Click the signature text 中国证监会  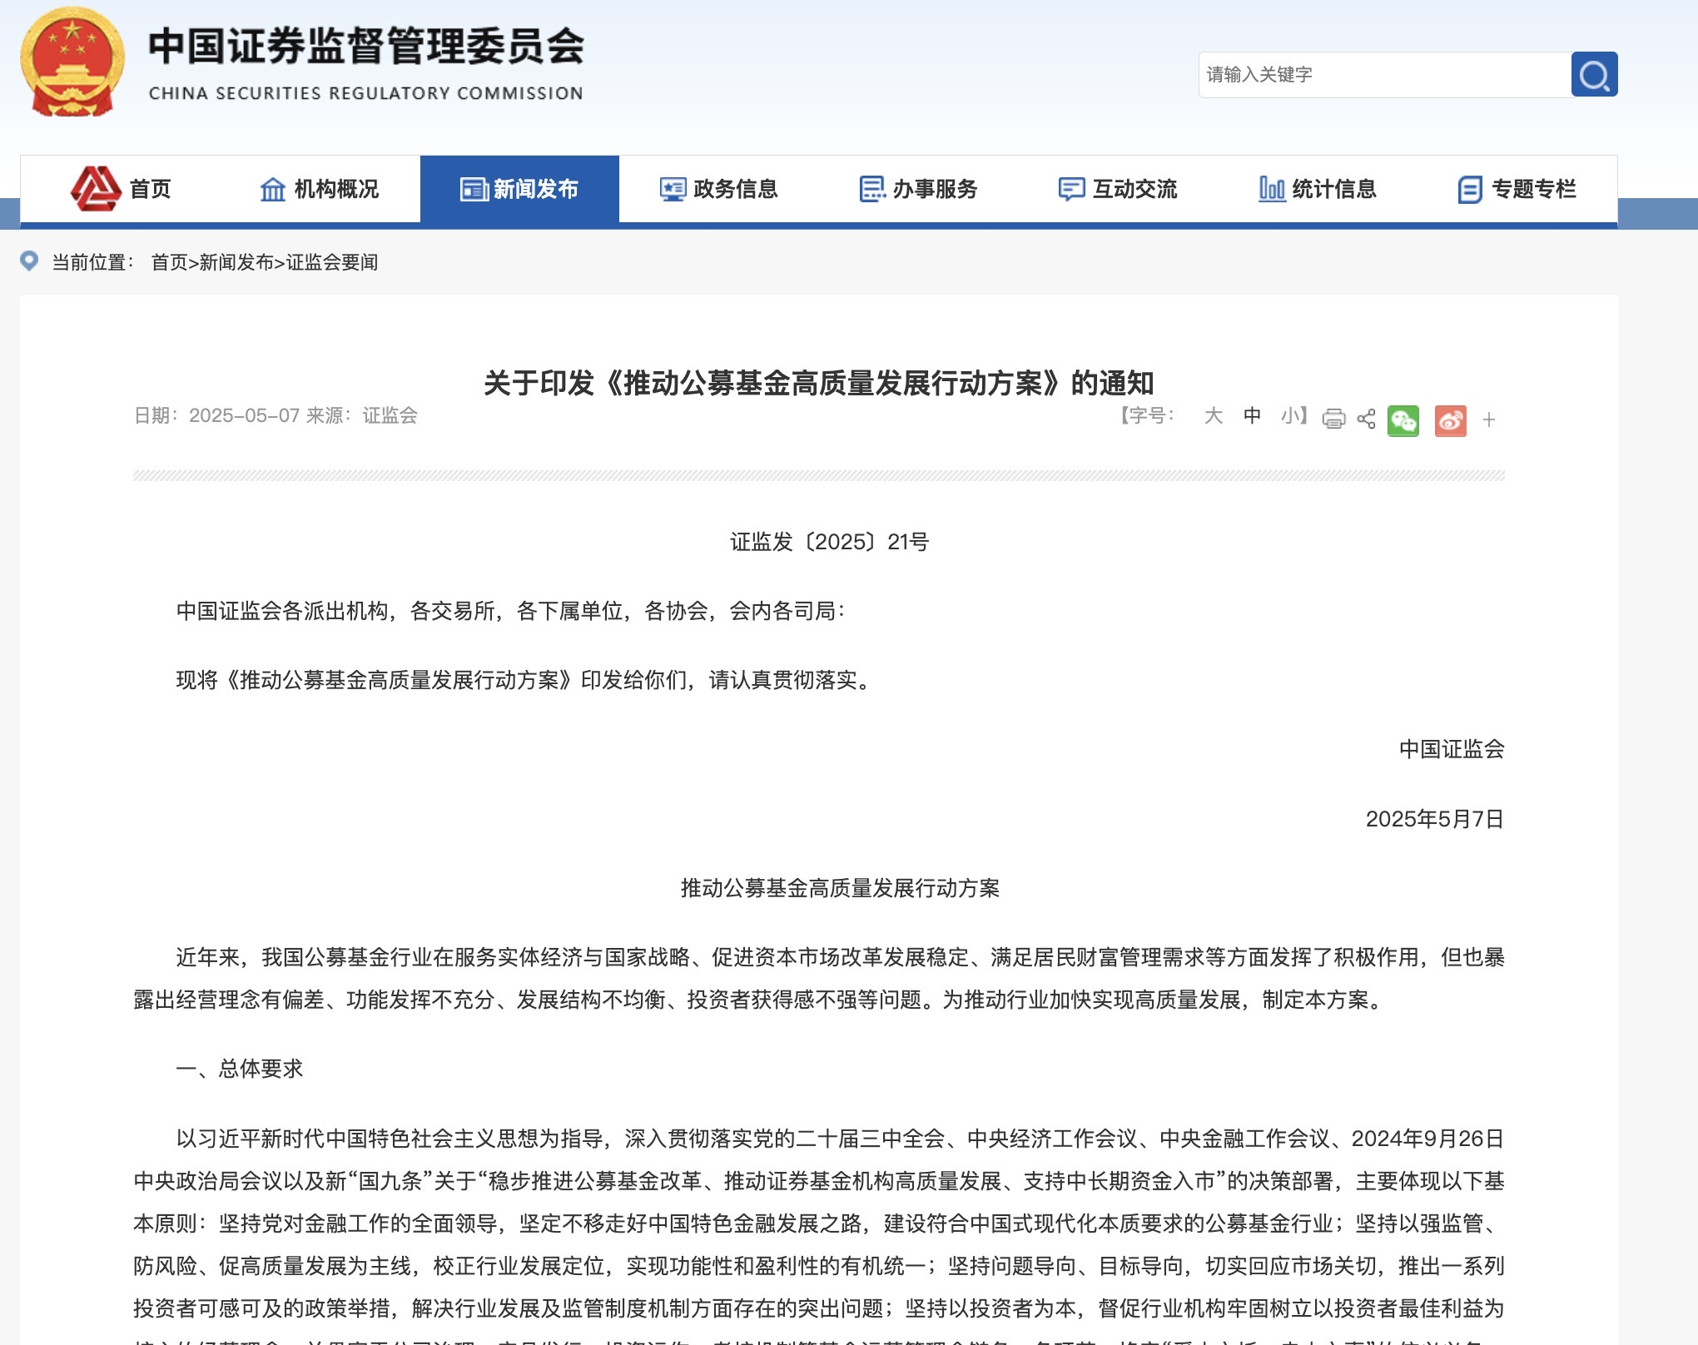point(1452,749)
